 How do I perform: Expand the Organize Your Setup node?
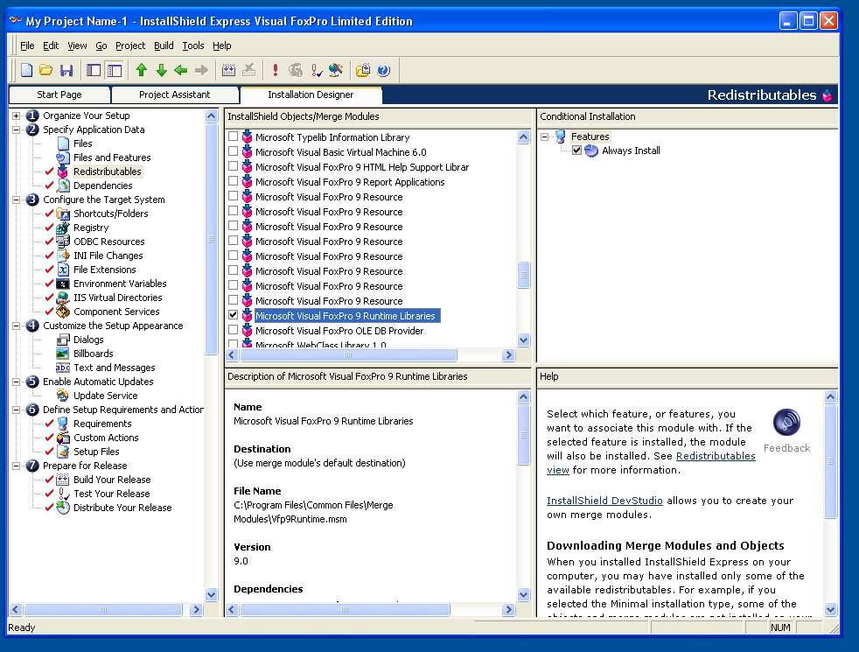click(x=17, y=116)
